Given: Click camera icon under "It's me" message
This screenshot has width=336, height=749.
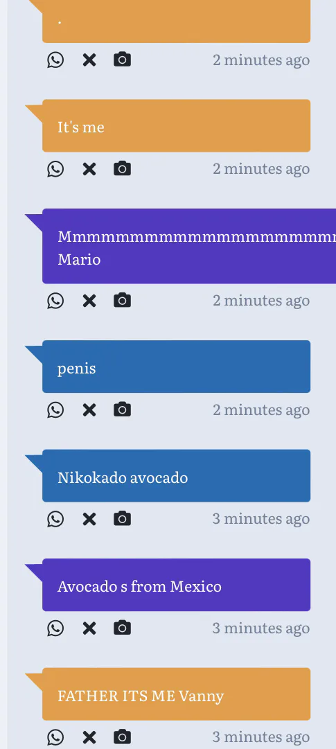Looking at the screenshot, I should point(123,168).
